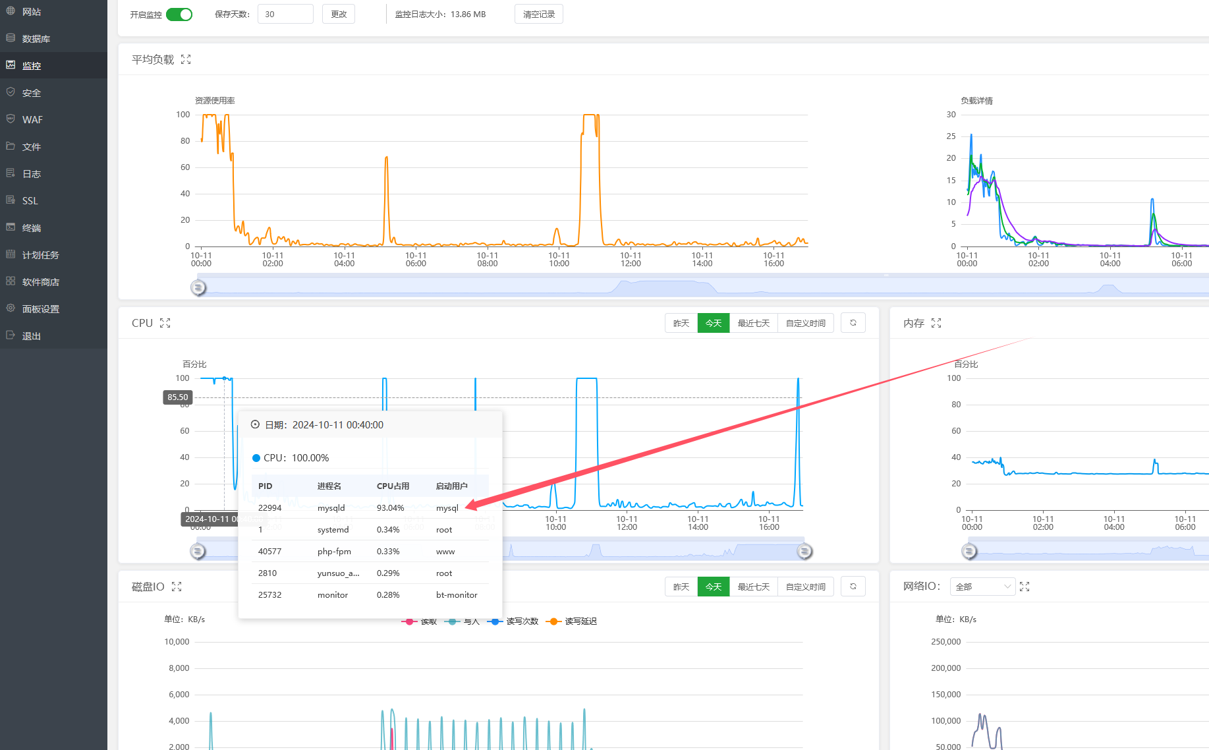Turn off the 开启监控 switch

tap(179, 14)
